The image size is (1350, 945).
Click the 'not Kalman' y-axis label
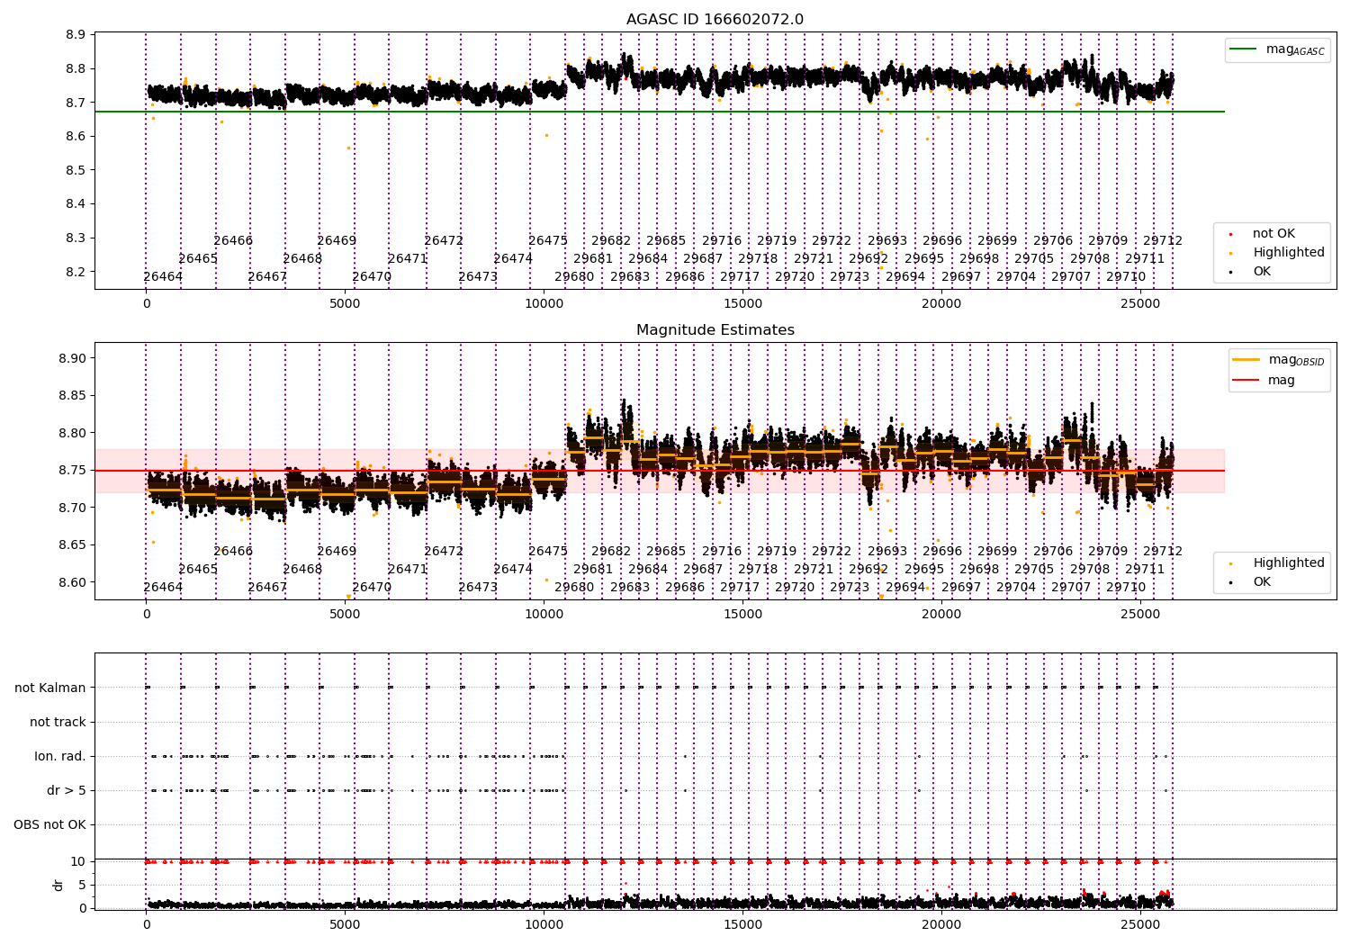point(50,688)
